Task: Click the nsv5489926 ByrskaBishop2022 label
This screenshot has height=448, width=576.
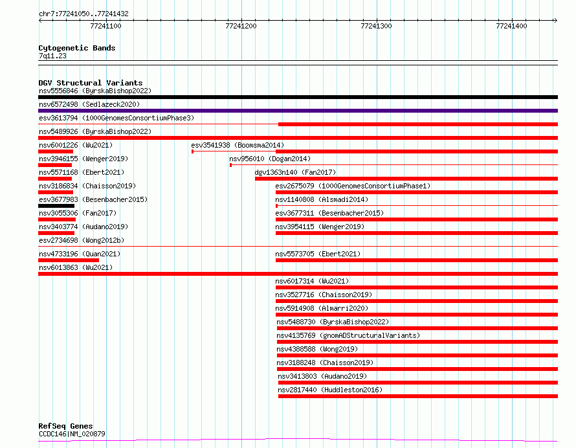Action: click(x=94, y=131)
